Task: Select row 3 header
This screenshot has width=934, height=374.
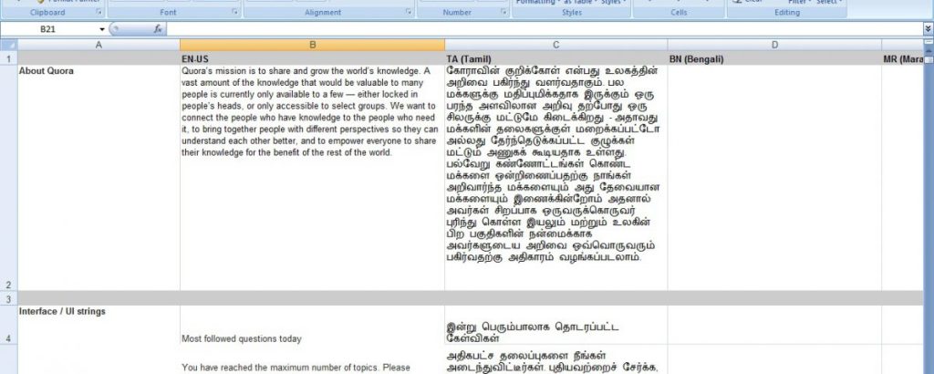Action: (8, 298)
